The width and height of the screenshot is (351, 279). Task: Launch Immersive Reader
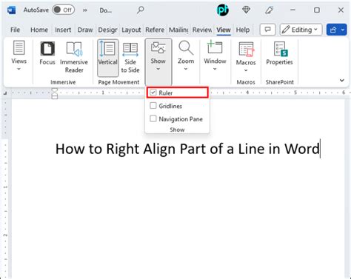click(74, 57)
